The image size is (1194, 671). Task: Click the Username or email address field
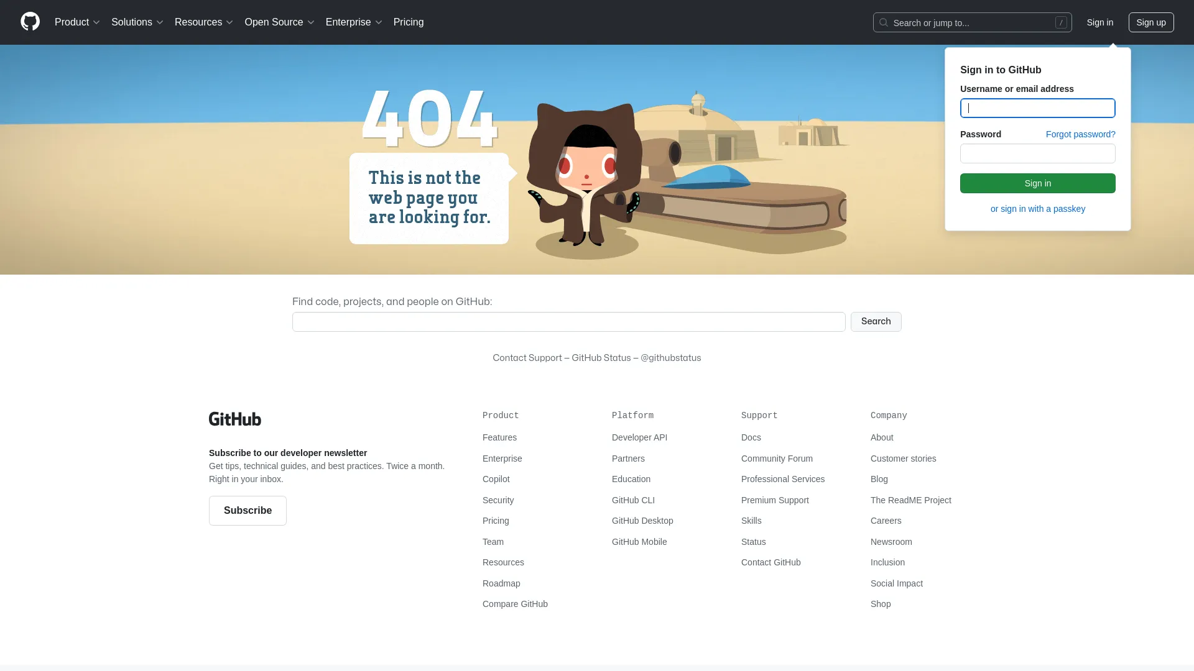click(1038, 108)
